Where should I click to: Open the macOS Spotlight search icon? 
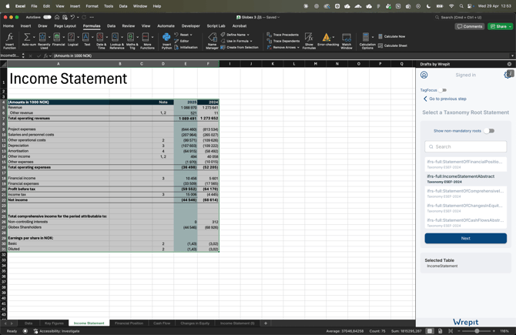coord(461,6)
